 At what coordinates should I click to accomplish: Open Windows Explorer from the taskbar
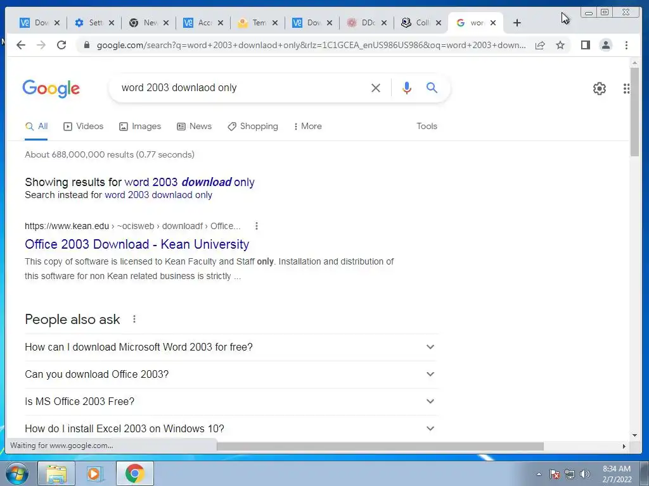pos(56,473)
